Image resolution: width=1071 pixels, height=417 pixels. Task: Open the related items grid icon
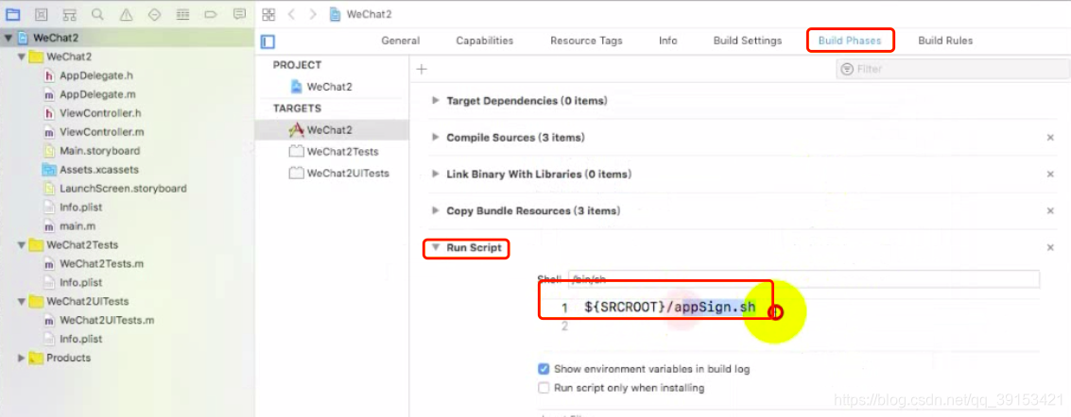coord(268,14)
